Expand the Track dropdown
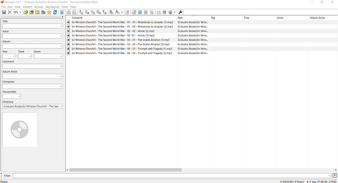 [x=30, y=56]
